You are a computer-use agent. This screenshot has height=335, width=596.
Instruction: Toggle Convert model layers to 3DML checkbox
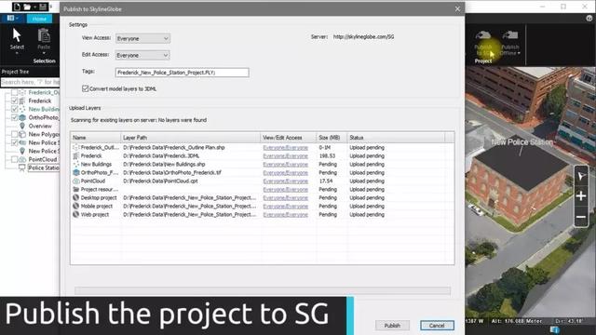tap(85, 88)
